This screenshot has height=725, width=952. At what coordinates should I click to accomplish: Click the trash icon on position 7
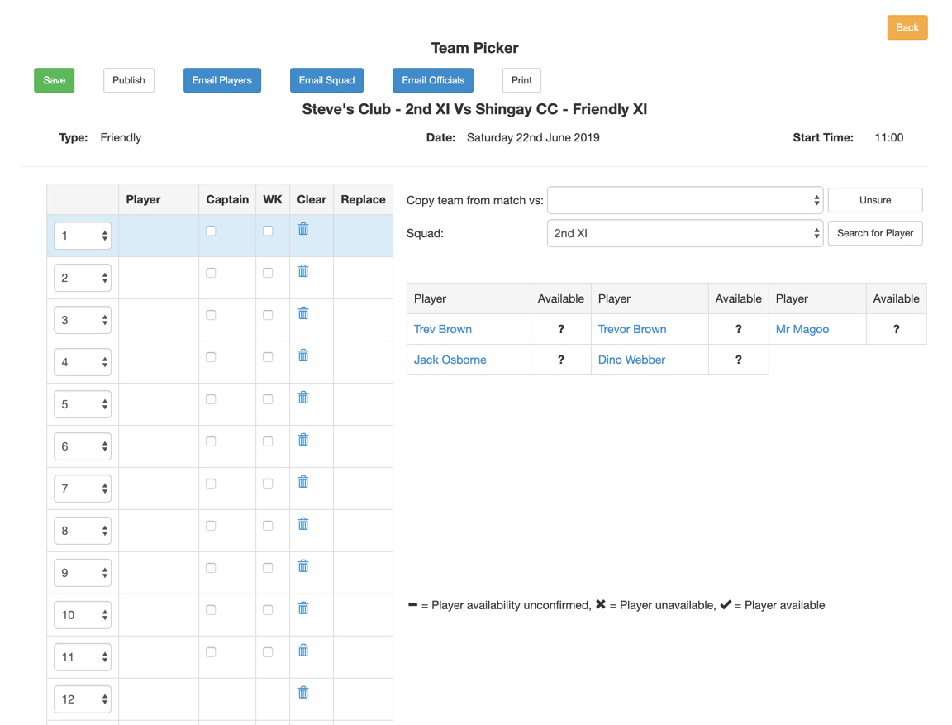point(302,481)
